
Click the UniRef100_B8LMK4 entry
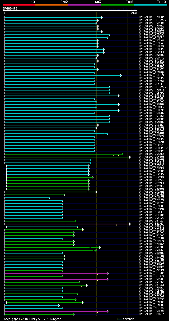[x=152, y=224]
